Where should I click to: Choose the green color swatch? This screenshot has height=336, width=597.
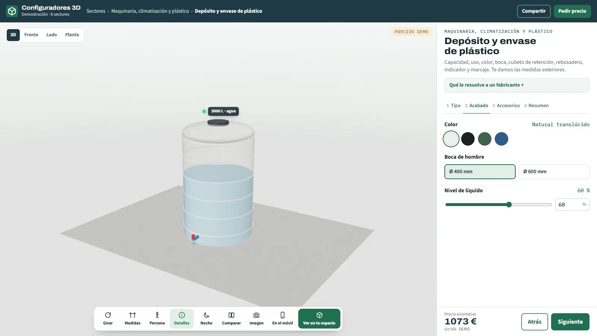tap(485, 139)
